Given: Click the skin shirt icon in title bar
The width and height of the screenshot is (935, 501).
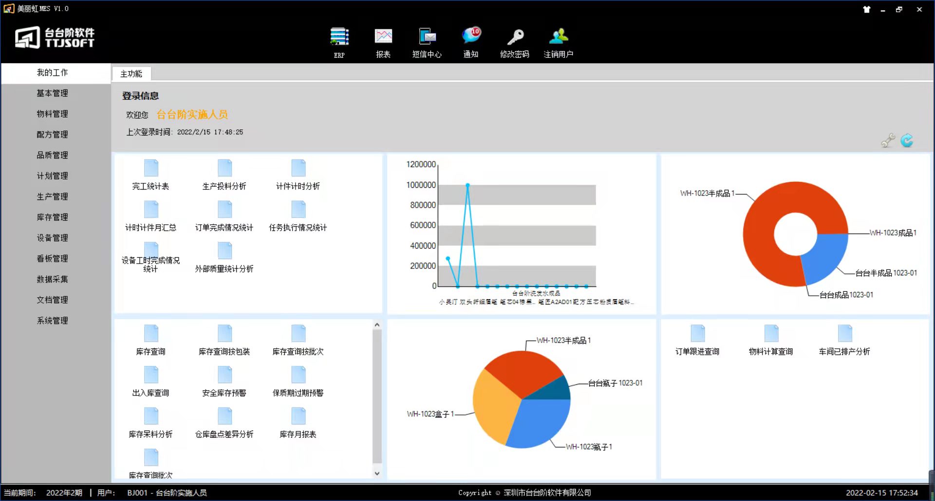Looking at the screenshot, I should tap(866, 9).
